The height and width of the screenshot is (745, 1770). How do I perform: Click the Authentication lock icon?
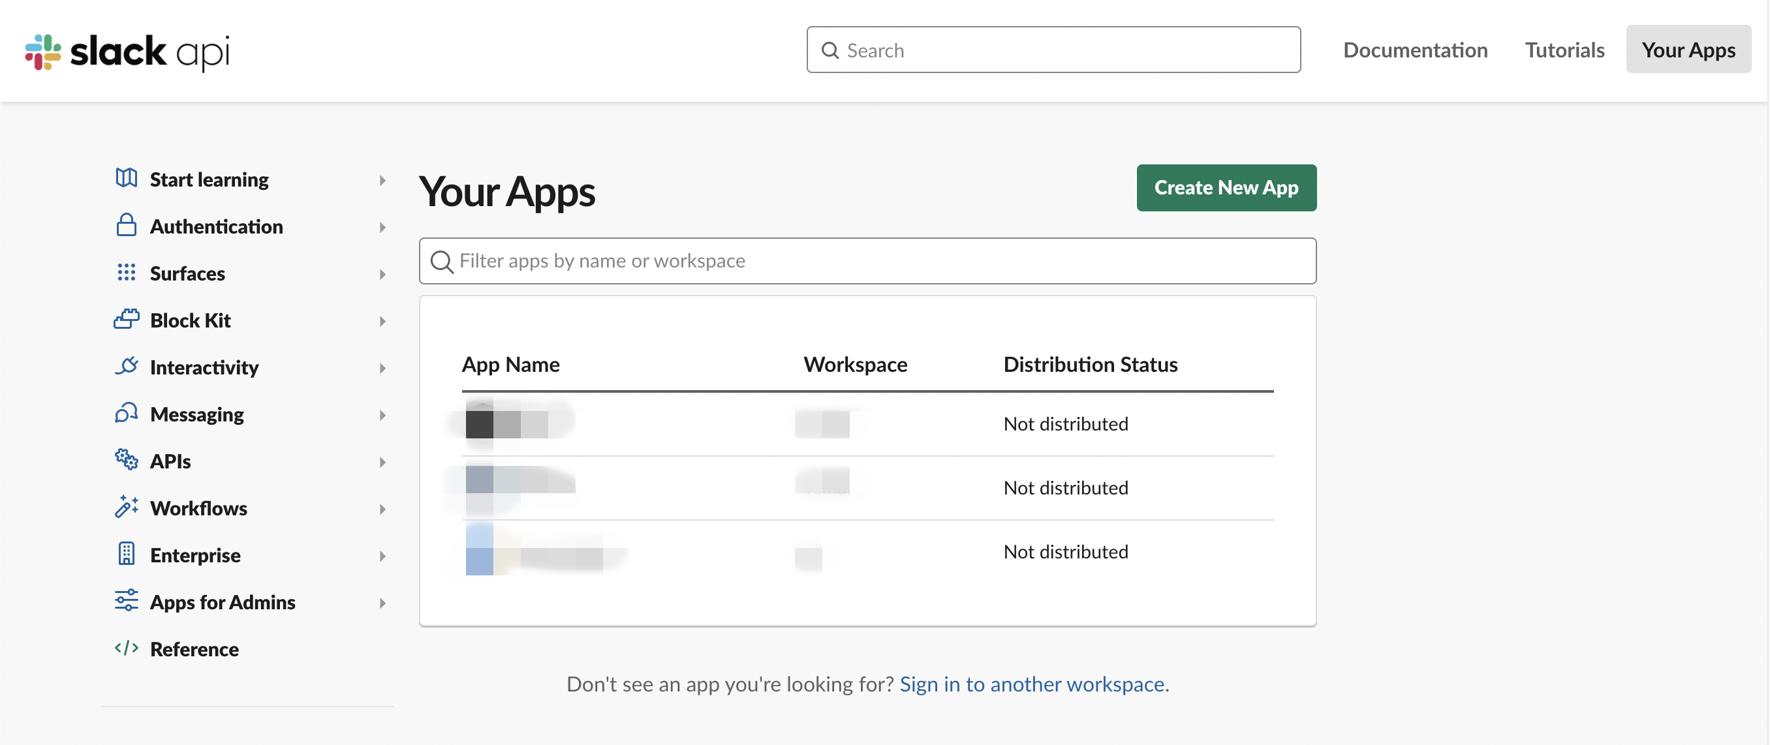pos(127,225)
